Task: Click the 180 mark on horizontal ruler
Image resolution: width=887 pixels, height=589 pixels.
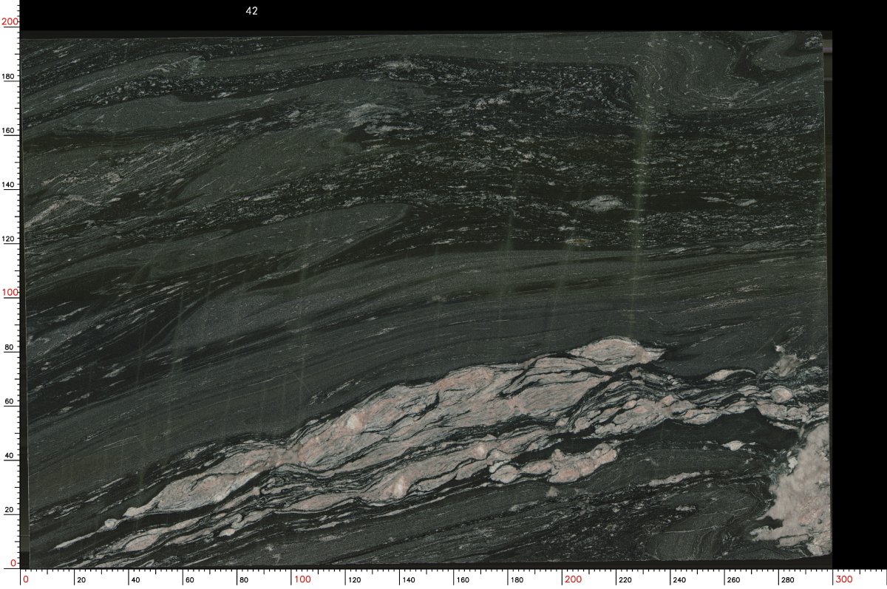Action: click(x=517, y=580)
